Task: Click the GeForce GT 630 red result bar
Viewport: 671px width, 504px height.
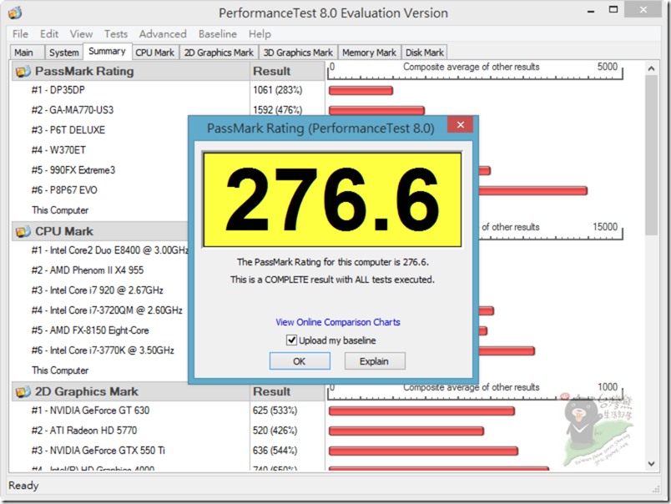Action: (421, 411)
